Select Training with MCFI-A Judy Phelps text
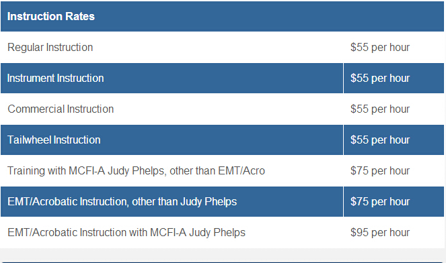Viewport: 446px width, 263px height. coord(86,171)
